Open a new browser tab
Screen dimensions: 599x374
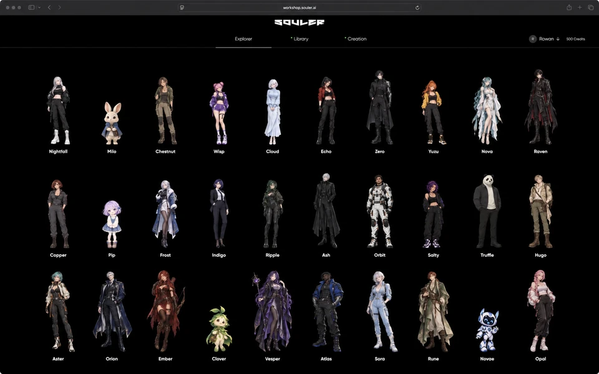(x=580, y=7)
